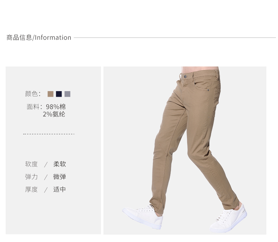Select the navy blue color swatch
The height and width of the screenshot is (242, 278).
59,94
